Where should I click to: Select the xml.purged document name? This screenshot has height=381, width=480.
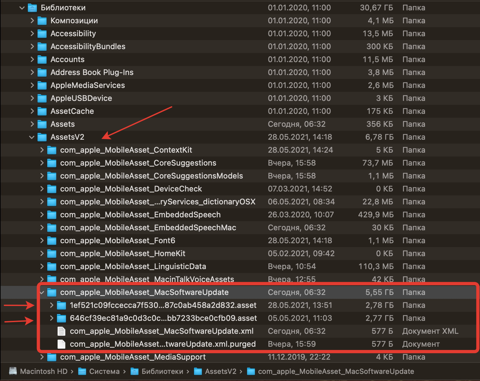pos(163,344)
